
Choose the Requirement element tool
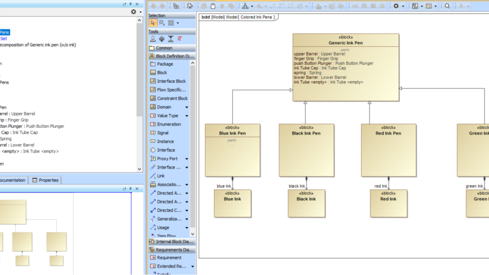169,258
